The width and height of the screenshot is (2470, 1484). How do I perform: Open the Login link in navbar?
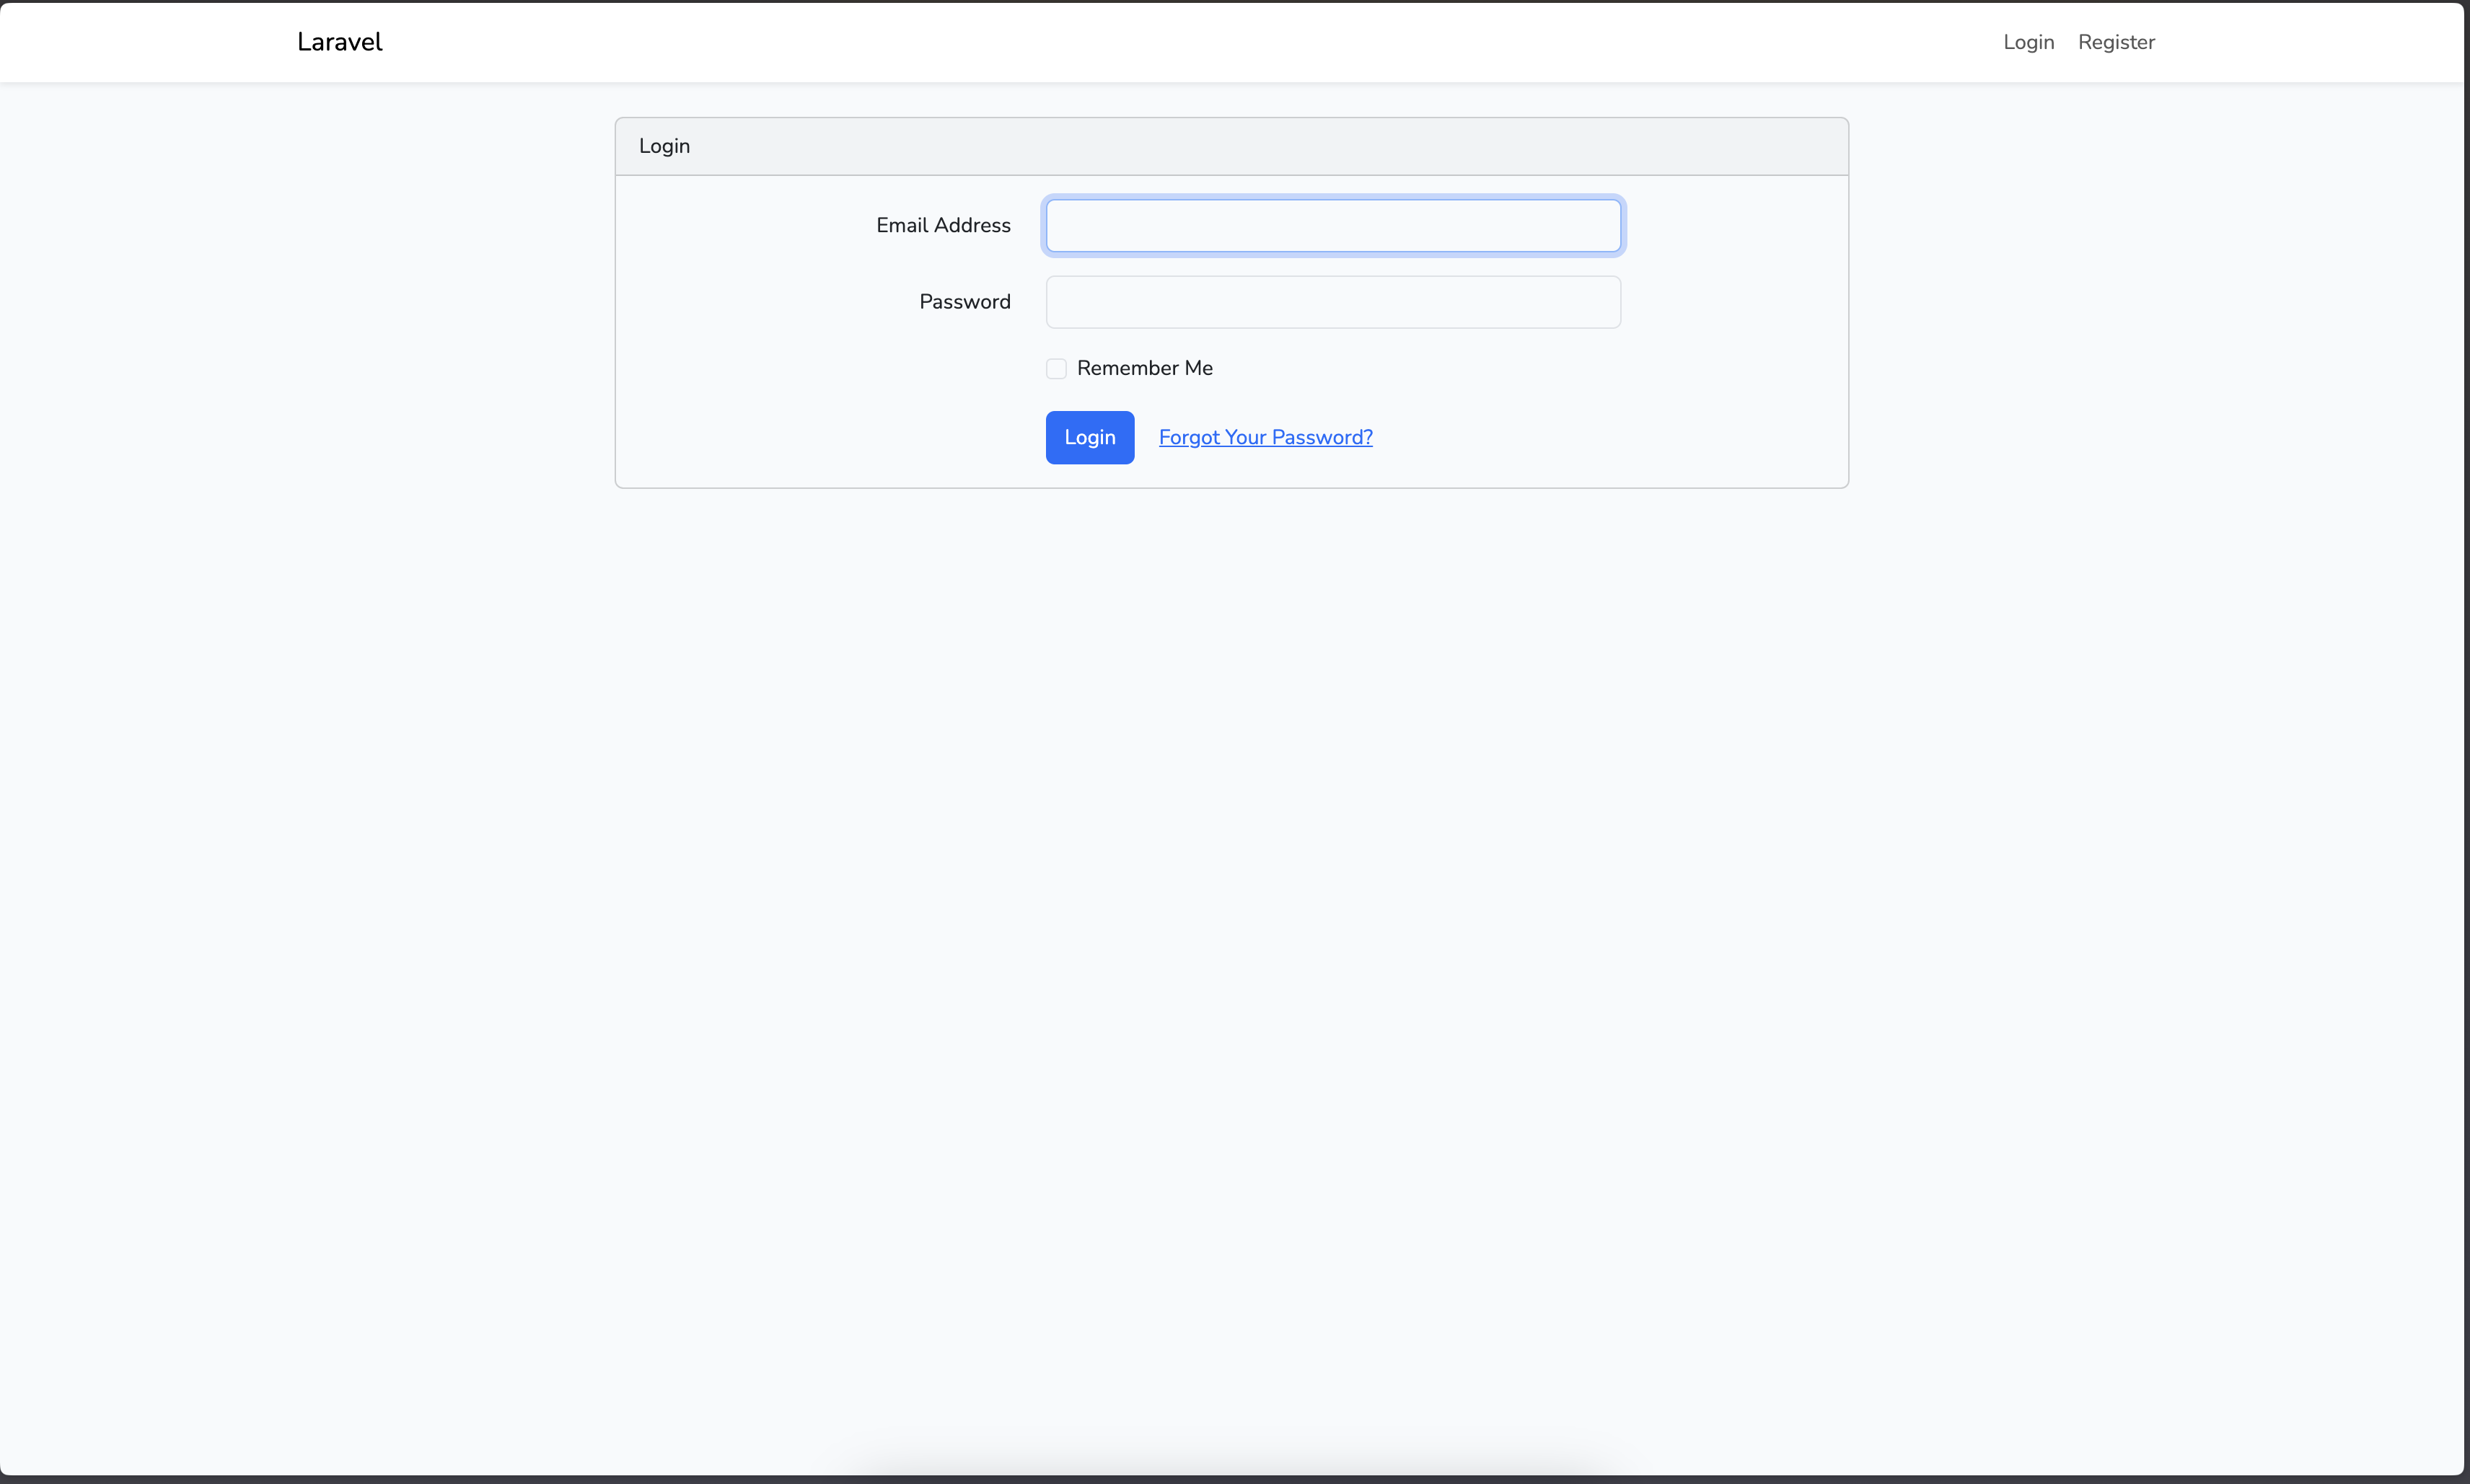click(x=2028, y=42)
